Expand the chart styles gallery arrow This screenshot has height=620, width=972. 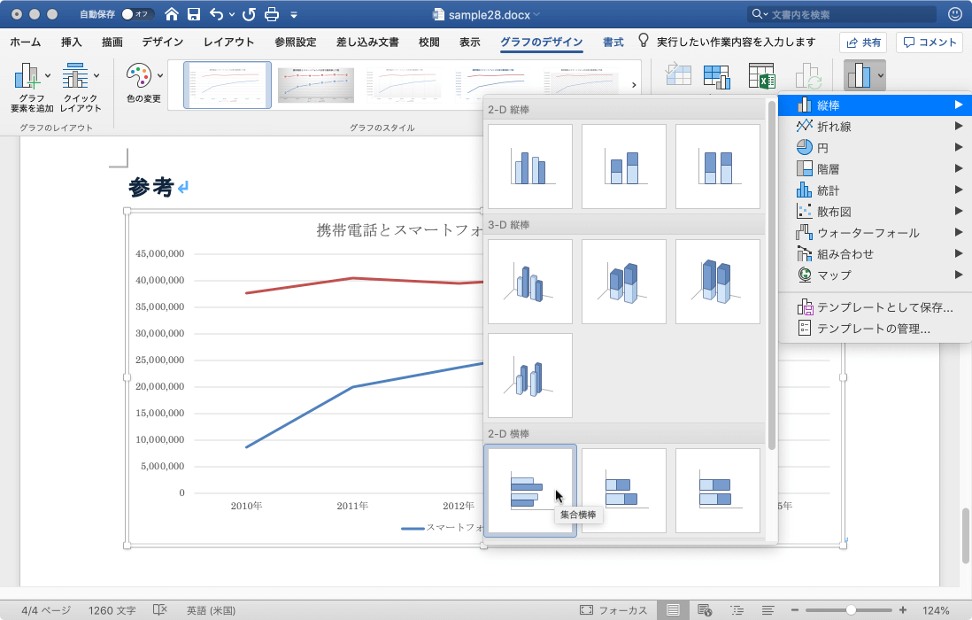pos(634,85)
